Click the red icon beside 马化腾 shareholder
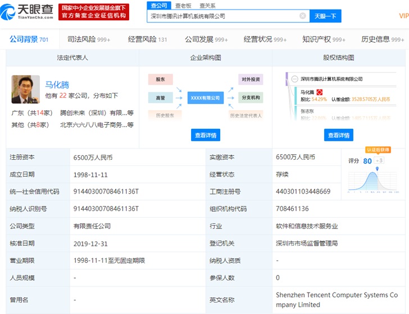Screen dimensions: 409x314 [x=320, y=92]
